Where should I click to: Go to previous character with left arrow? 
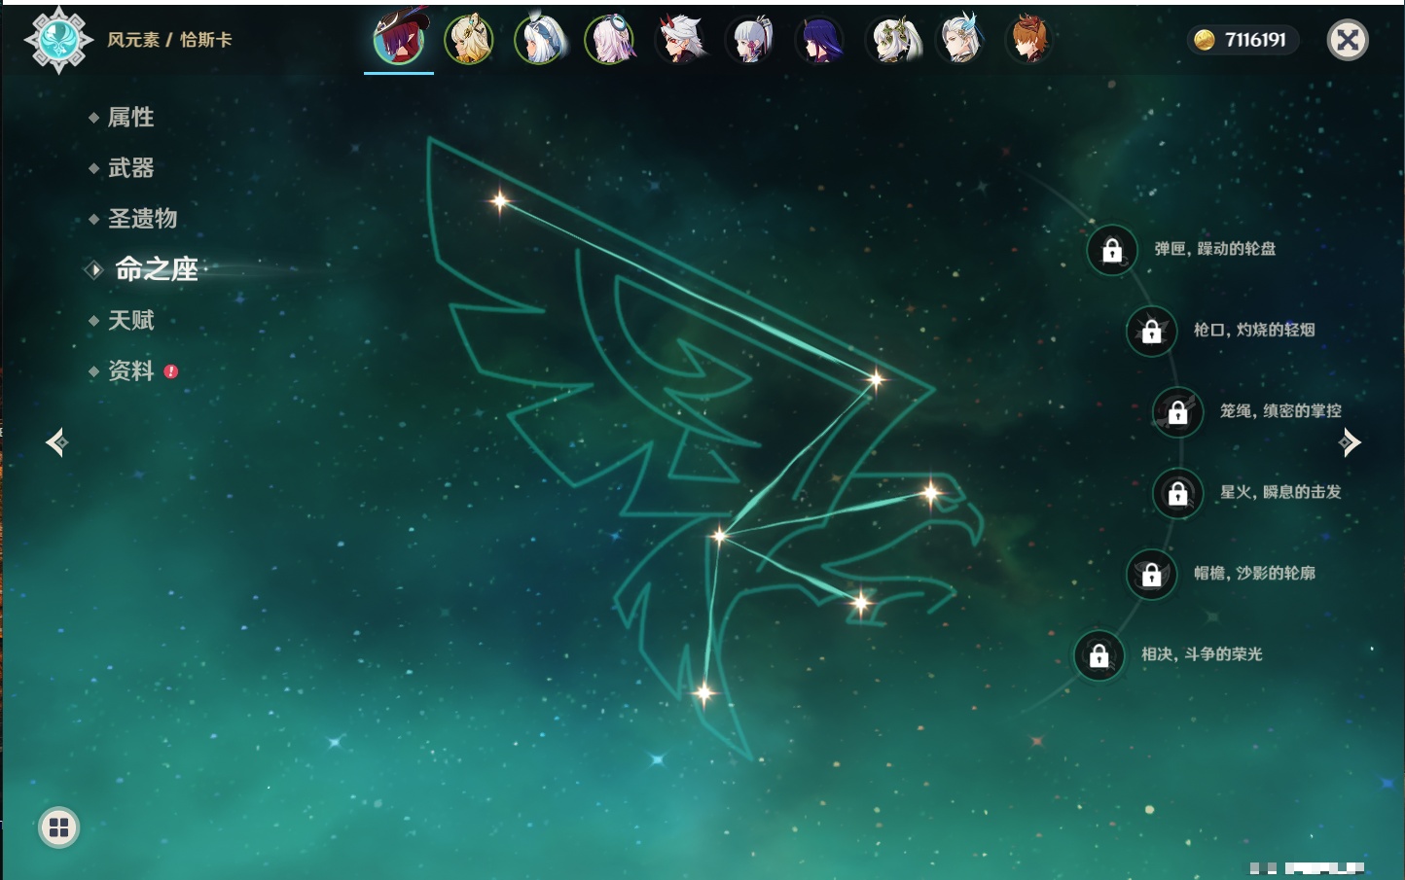(56, 442)
